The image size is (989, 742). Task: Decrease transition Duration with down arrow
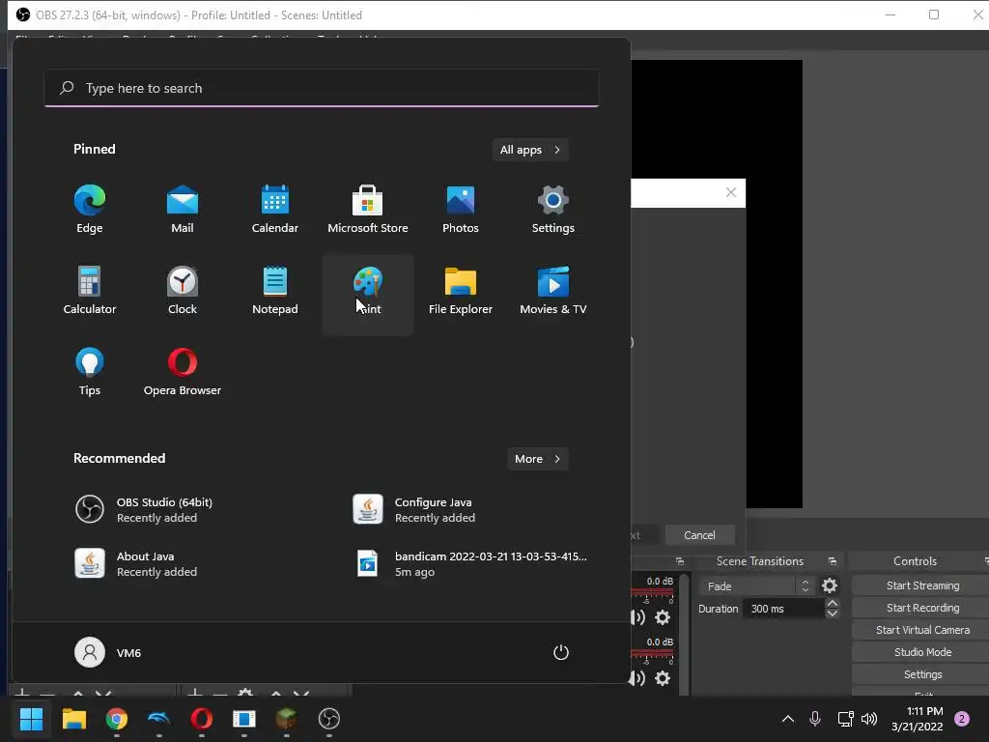coord(832,614)
